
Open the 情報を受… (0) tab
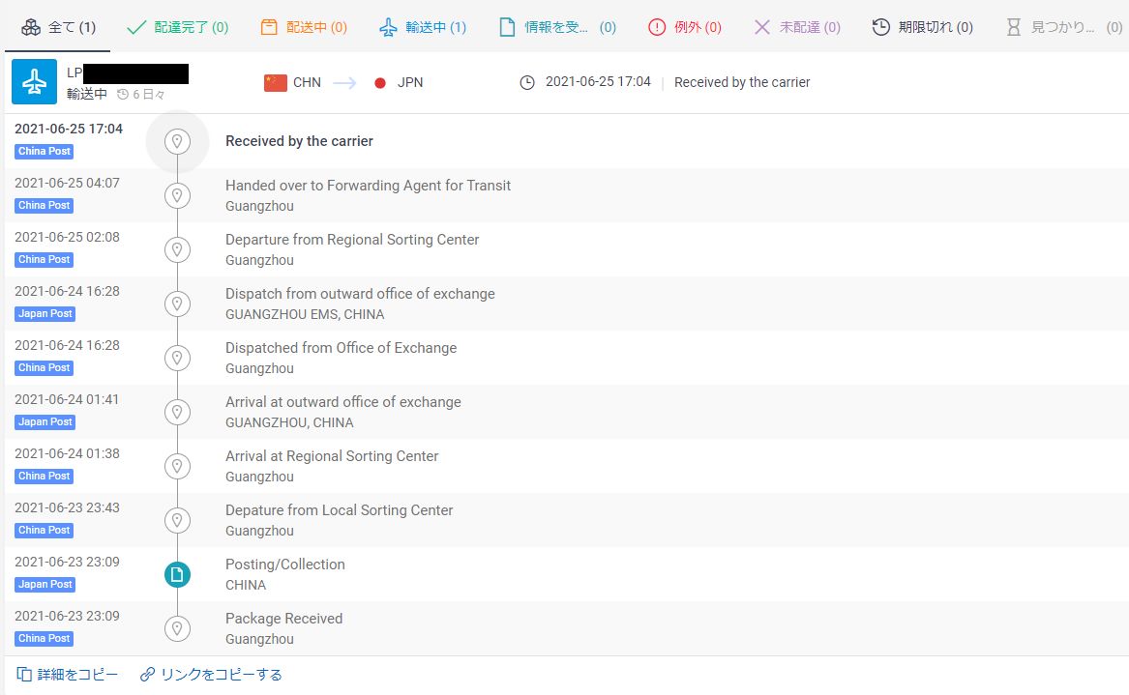click(x=557, y=27)
